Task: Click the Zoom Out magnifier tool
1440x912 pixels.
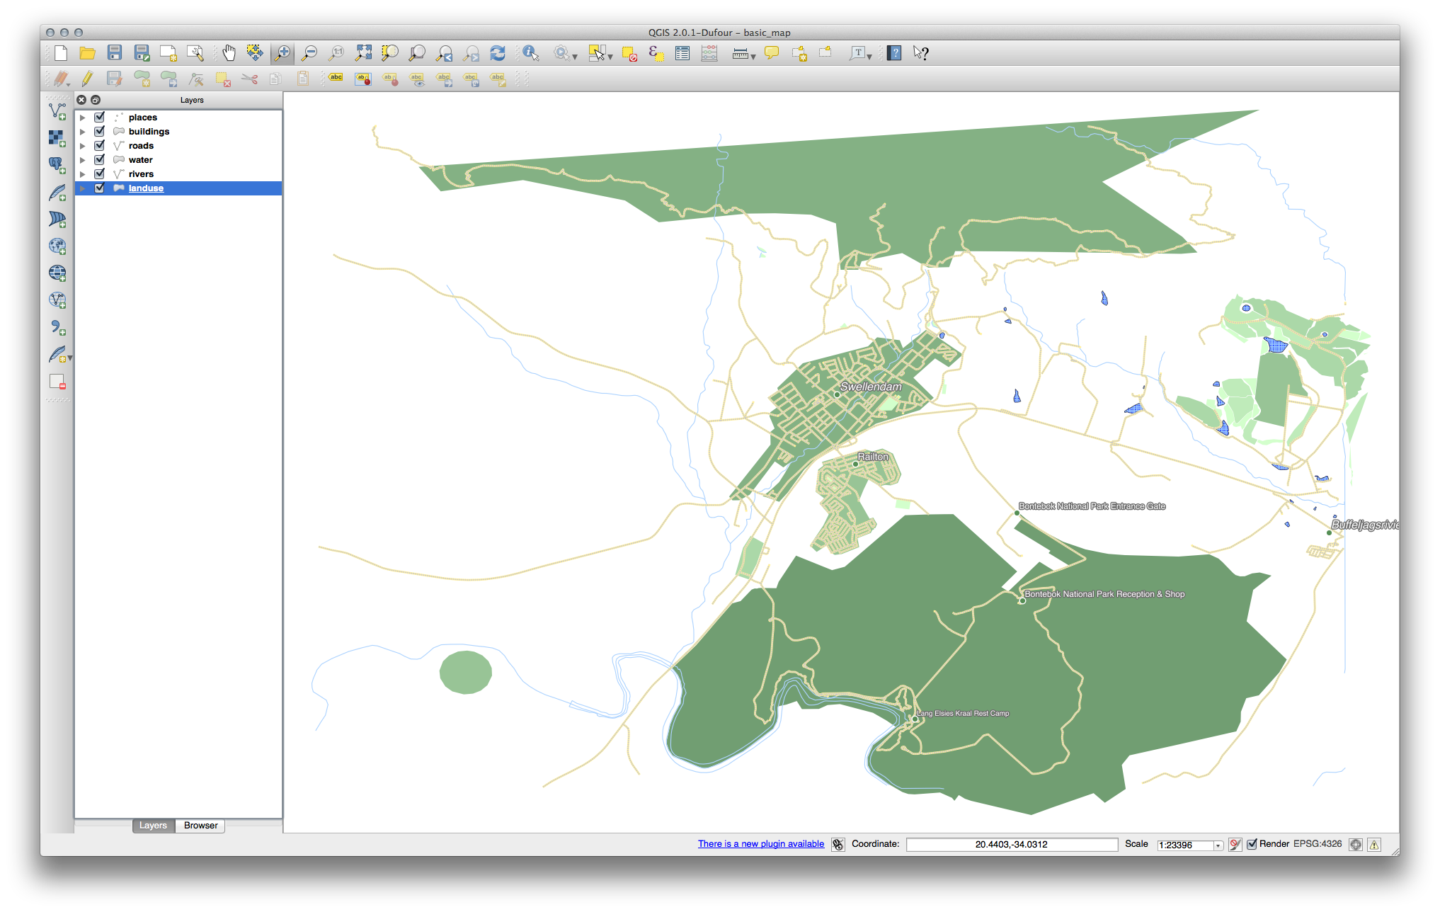Action: [x=309, y=53]
